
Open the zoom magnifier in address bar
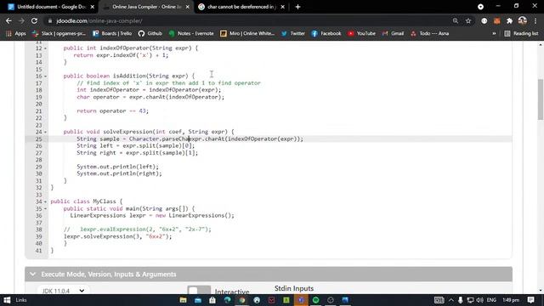[456, 20]
